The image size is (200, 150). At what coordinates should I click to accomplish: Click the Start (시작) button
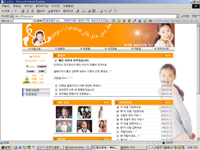click(6, 147)
